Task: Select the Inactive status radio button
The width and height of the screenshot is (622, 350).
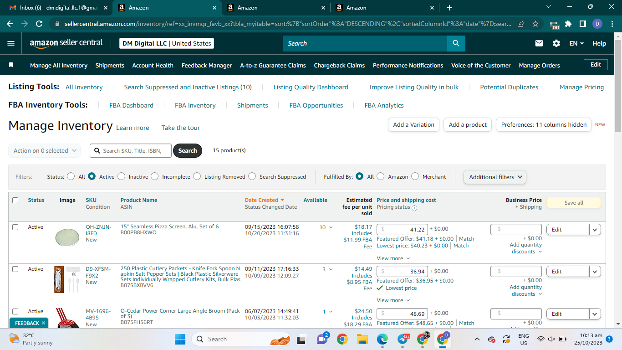Action: click(121, 176)
